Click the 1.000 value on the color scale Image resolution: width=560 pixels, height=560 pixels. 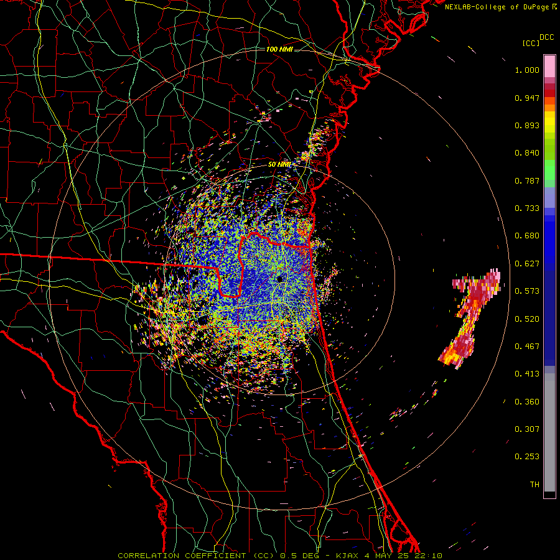pyautogui.click(x=527, y=70)
